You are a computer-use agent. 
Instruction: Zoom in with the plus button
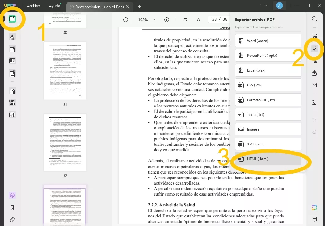coord(167,20)
